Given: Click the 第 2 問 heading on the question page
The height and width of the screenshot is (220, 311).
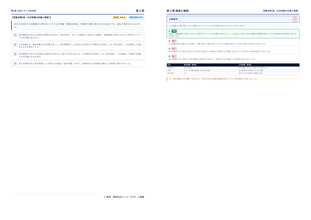Looking at the screenshot, I should [x=140, y=11].
